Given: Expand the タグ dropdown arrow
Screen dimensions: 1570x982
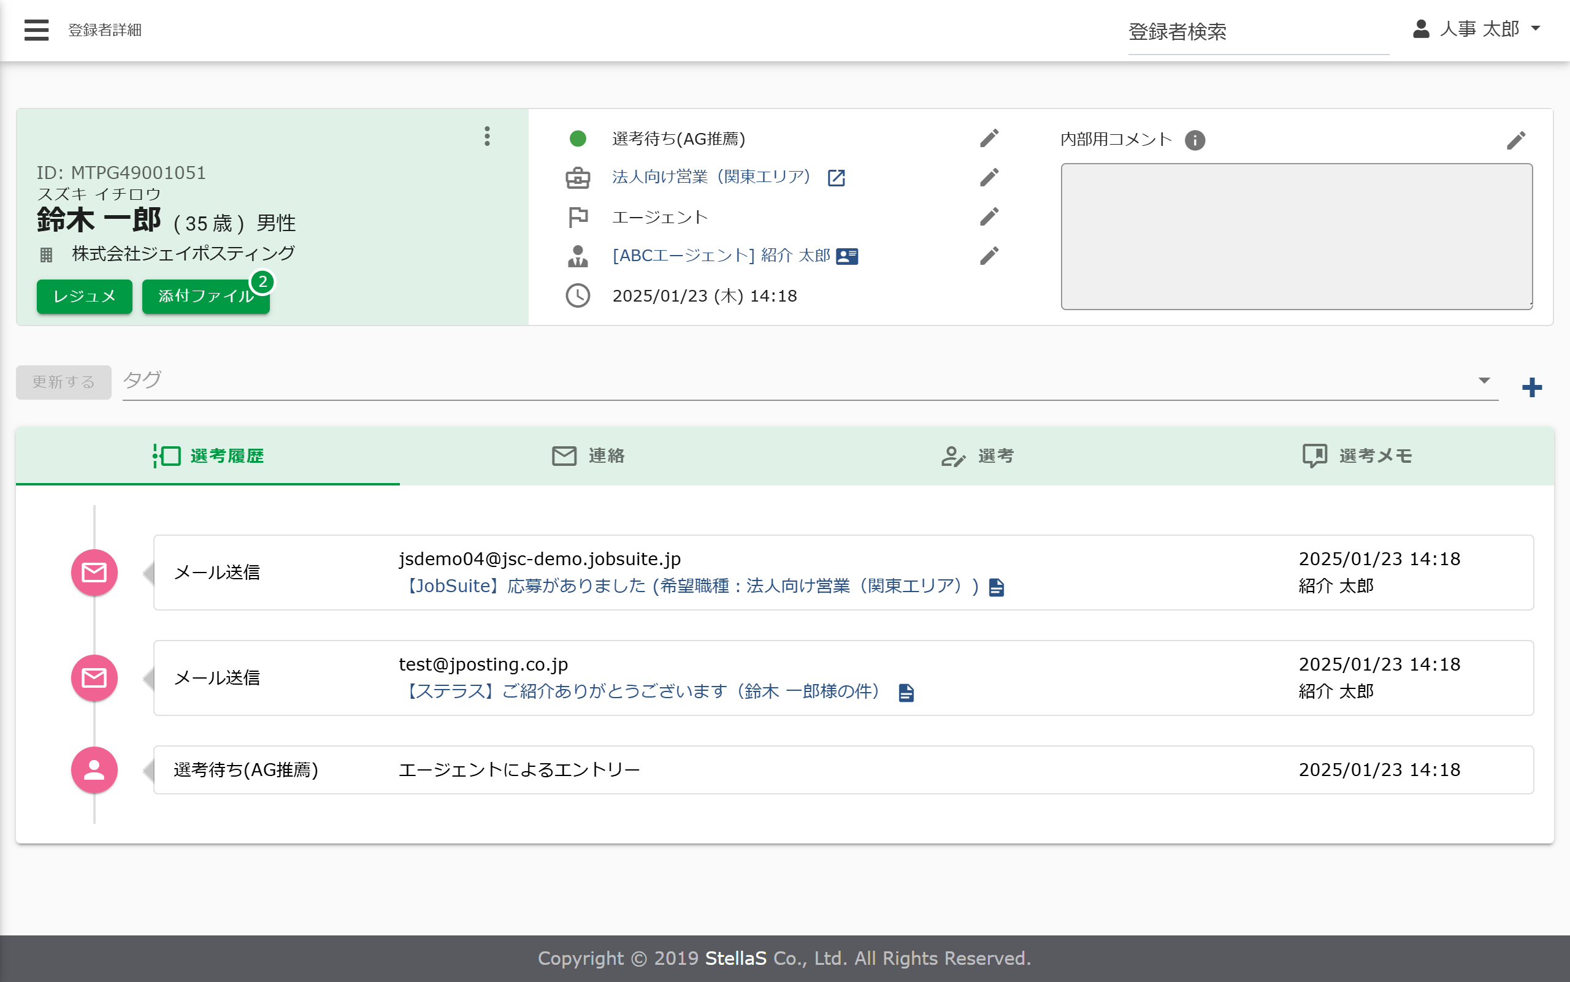Looking at the screenshot, I should [x=1484, y=381].
